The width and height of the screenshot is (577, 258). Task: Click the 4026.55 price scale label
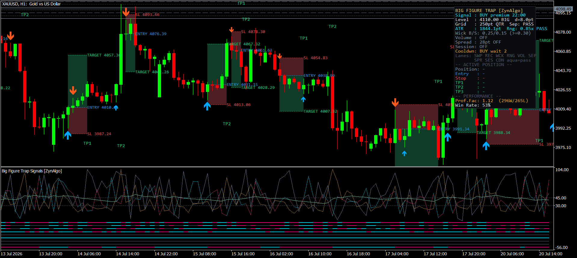click(x=563, y=90)
